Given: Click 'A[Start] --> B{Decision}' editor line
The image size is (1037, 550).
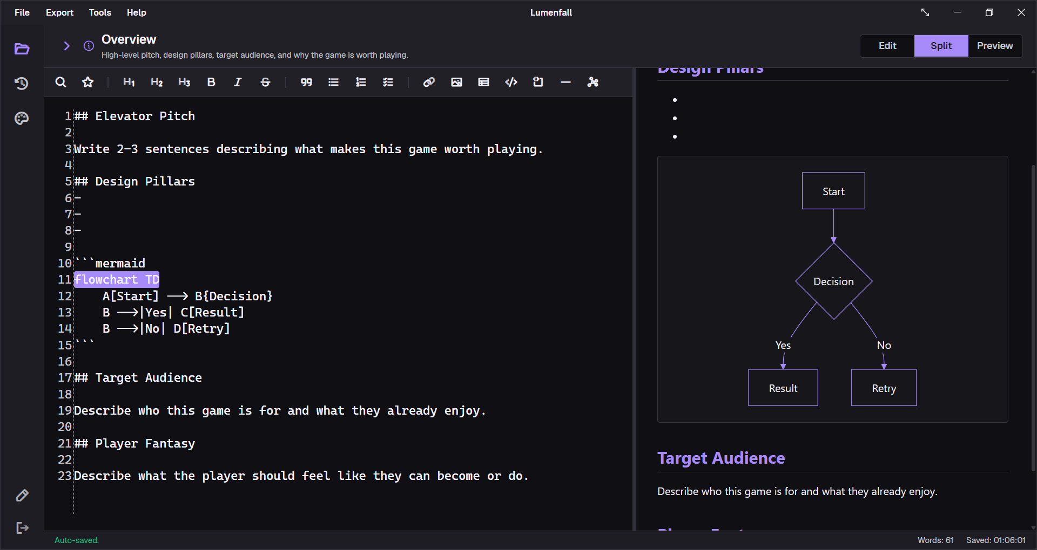Looking at the screenshot, I should click(187, 296).
